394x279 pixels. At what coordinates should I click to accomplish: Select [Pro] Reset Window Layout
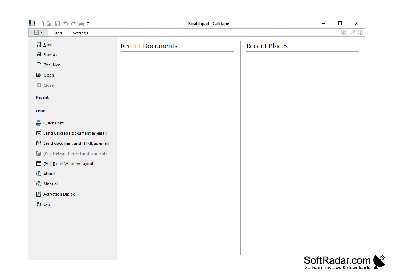pos(65,164)
